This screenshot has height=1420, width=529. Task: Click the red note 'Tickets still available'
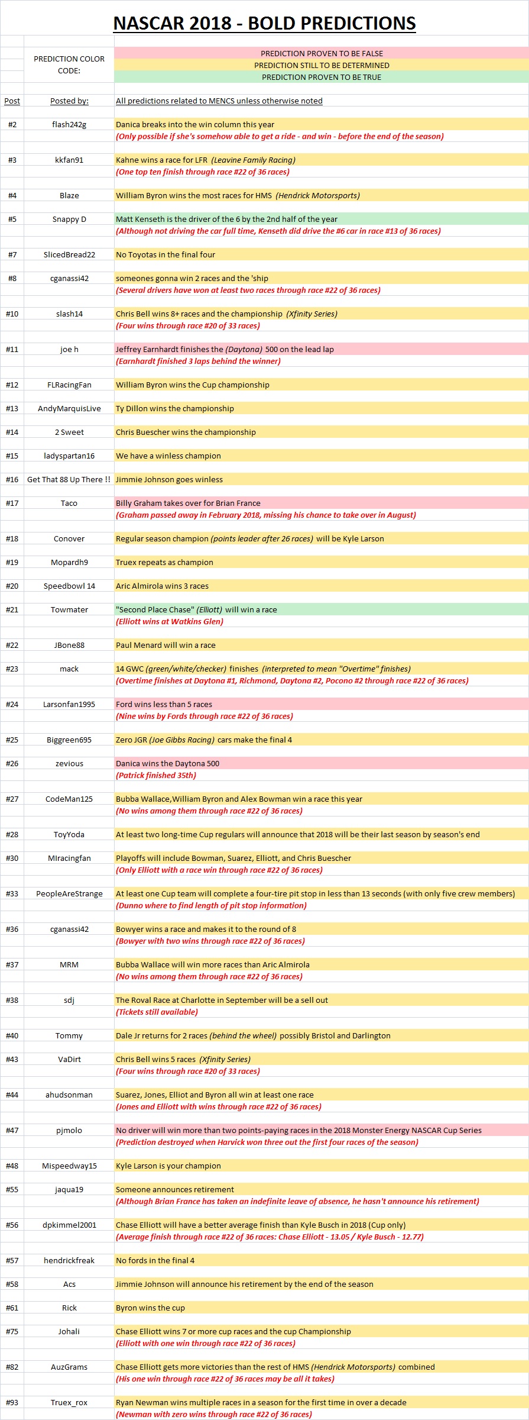click(x=157, y=1012)
